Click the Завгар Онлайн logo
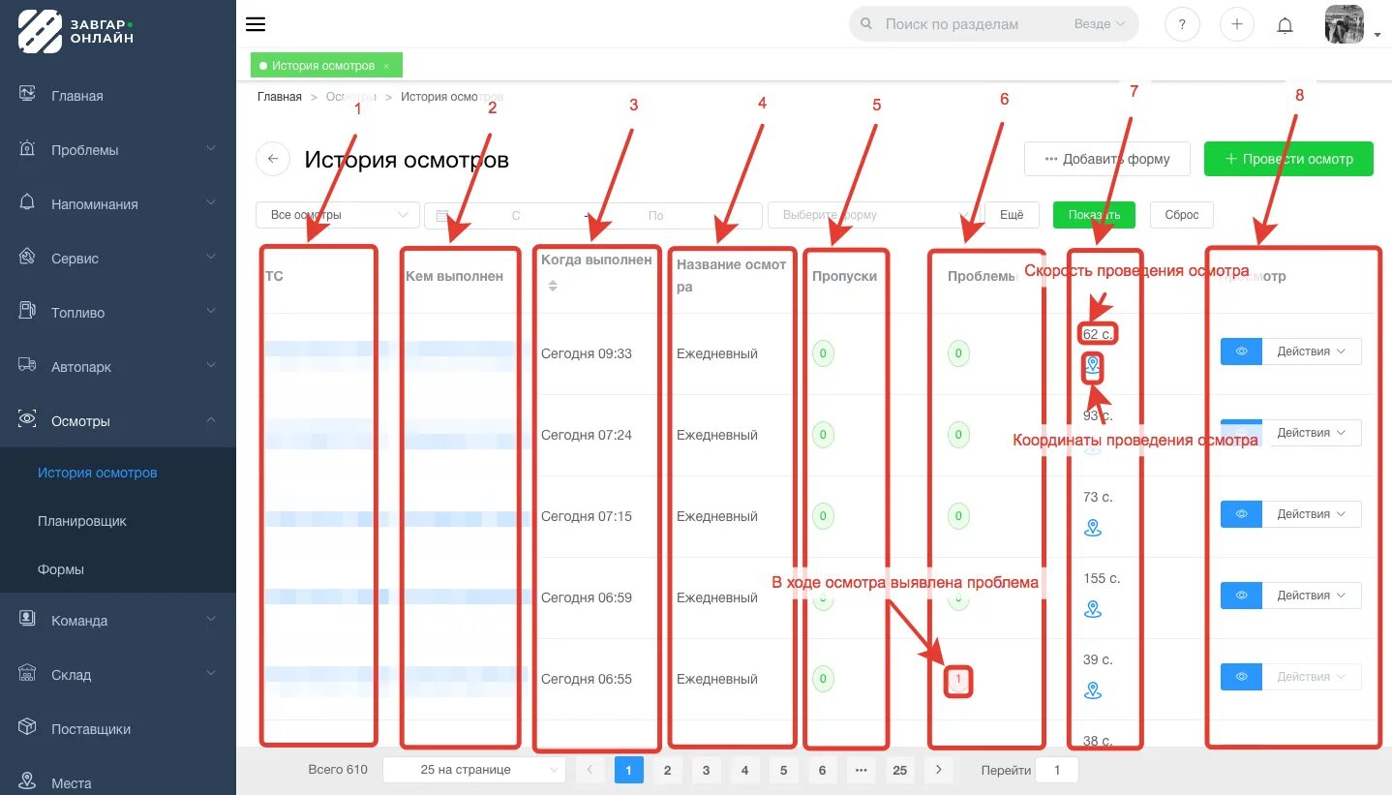The width and height of the screenshot is (1392, 795). pos(76,29)
